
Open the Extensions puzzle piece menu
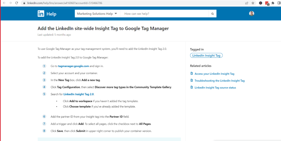(x=273, y=3)
